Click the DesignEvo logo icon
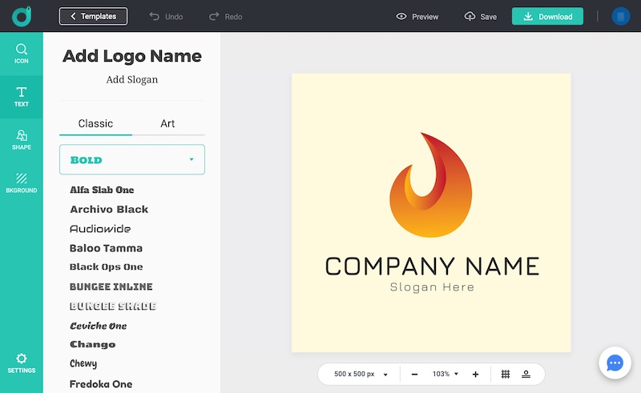 pyautogui.click(x=22, y=16)
